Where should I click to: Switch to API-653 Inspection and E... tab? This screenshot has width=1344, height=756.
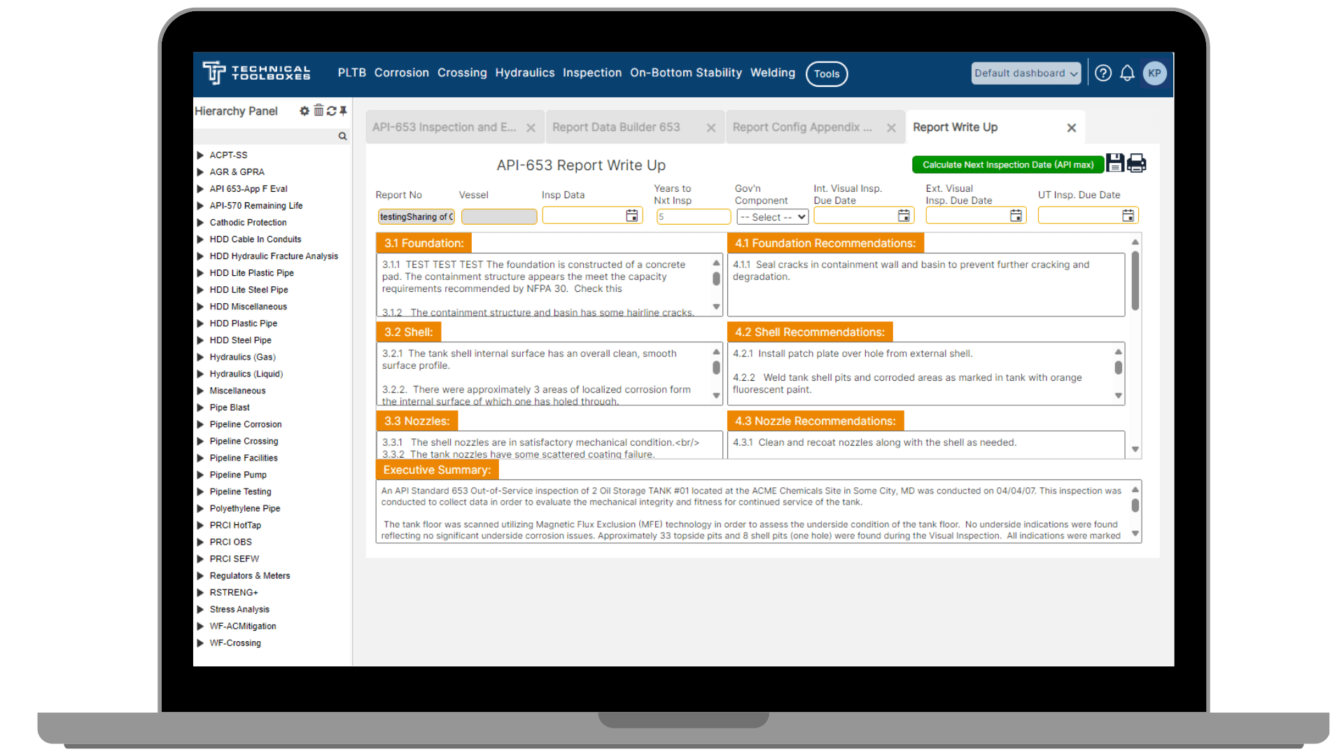point(444,127)
